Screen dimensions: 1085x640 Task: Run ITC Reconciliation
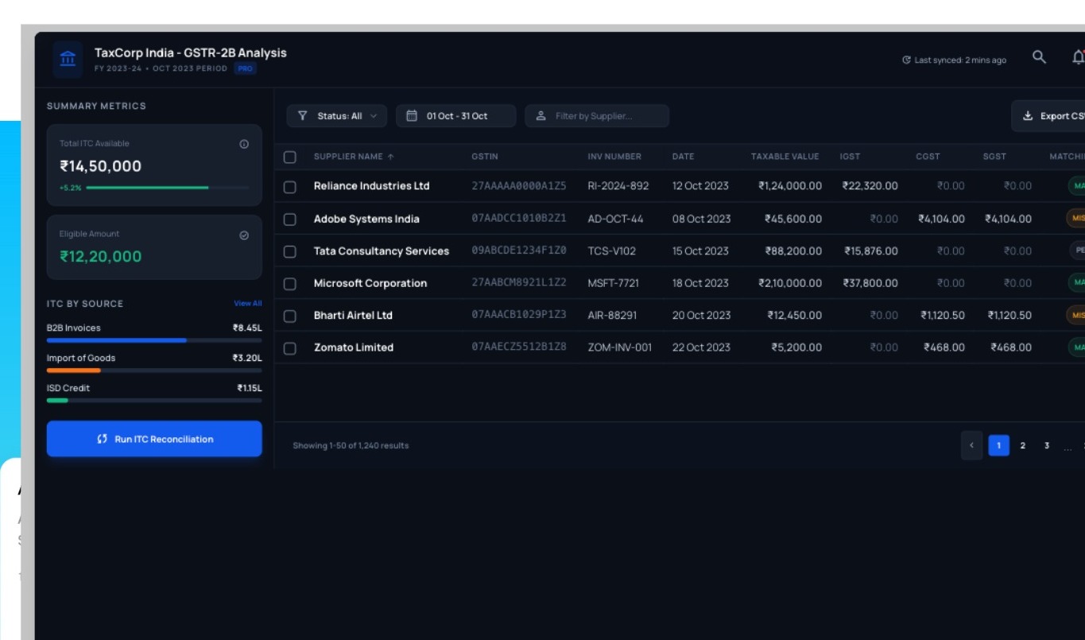point(154,439)
